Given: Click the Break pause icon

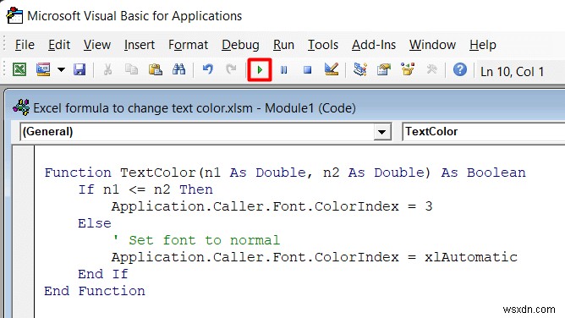Looking at the screenshot, I should pos(284,69).
